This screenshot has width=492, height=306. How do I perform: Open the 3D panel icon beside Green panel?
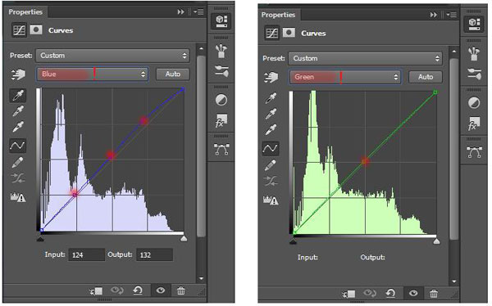tap(474, 24)
